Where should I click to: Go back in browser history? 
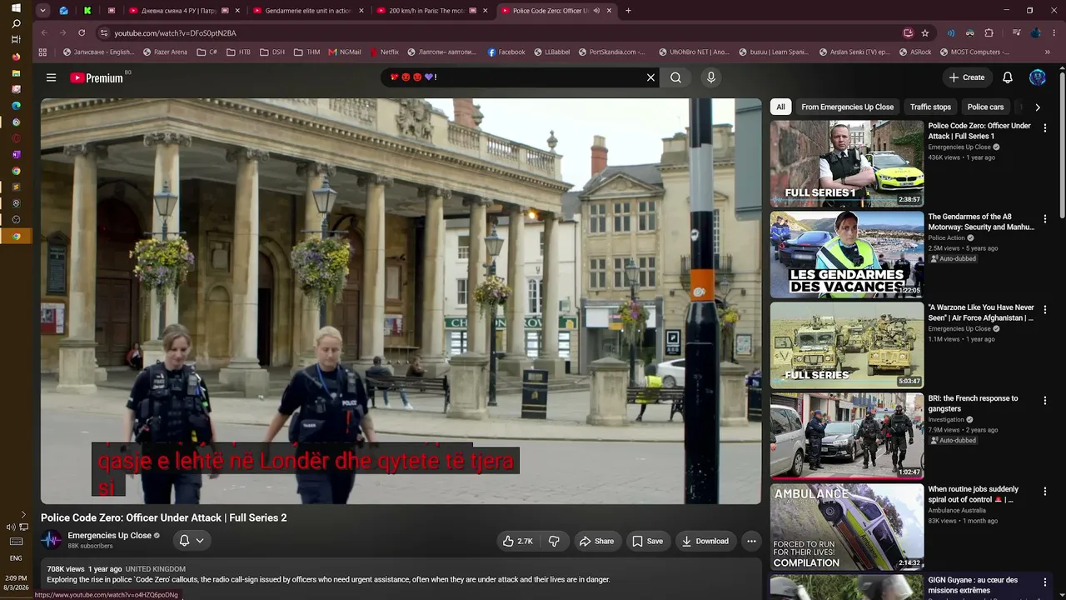pos(44,33)
